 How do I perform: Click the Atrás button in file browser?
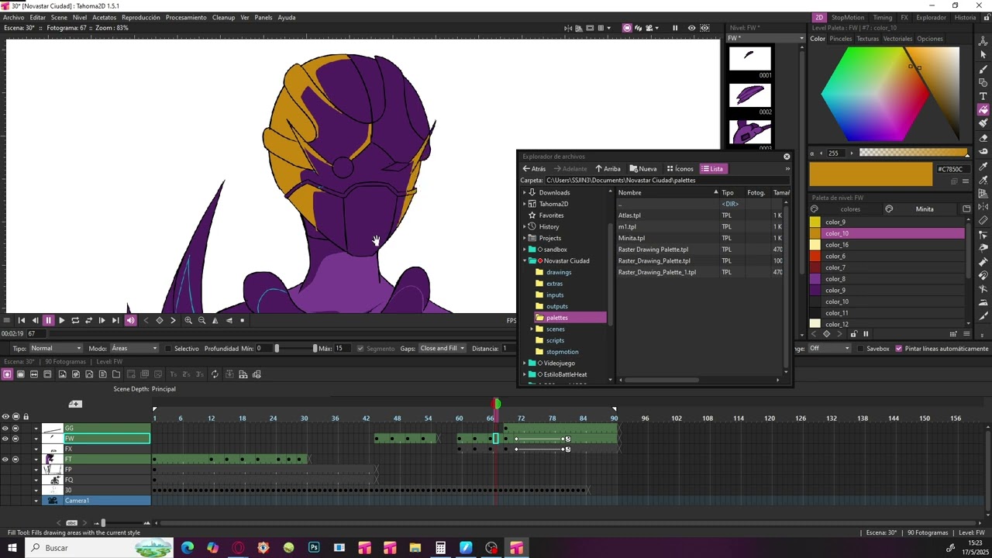click(x=534, y=169)
